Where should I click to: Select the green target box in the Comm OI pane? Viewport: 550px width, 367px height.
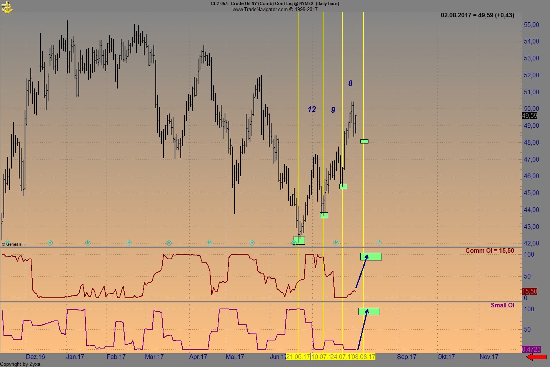pyautogui.click(x=371, y=257)
